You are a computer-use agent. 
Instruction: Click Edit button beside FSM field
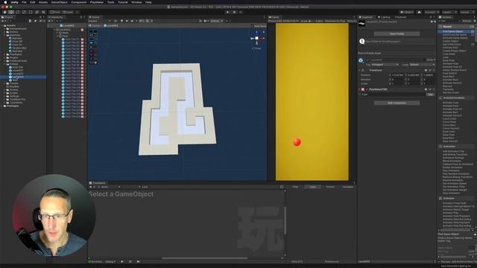point(430,95)
